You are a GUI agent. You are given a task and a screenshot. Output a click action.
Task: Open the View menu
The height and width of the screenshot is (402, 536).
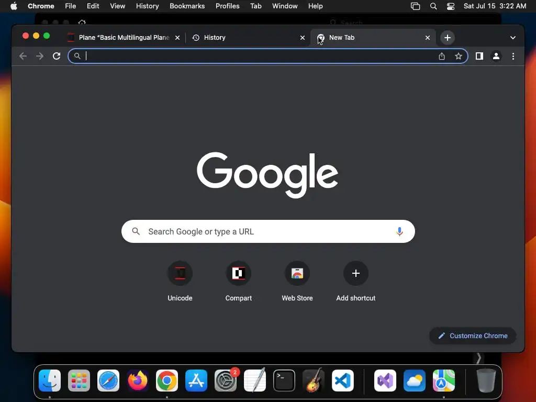click(x=117, y=6)
